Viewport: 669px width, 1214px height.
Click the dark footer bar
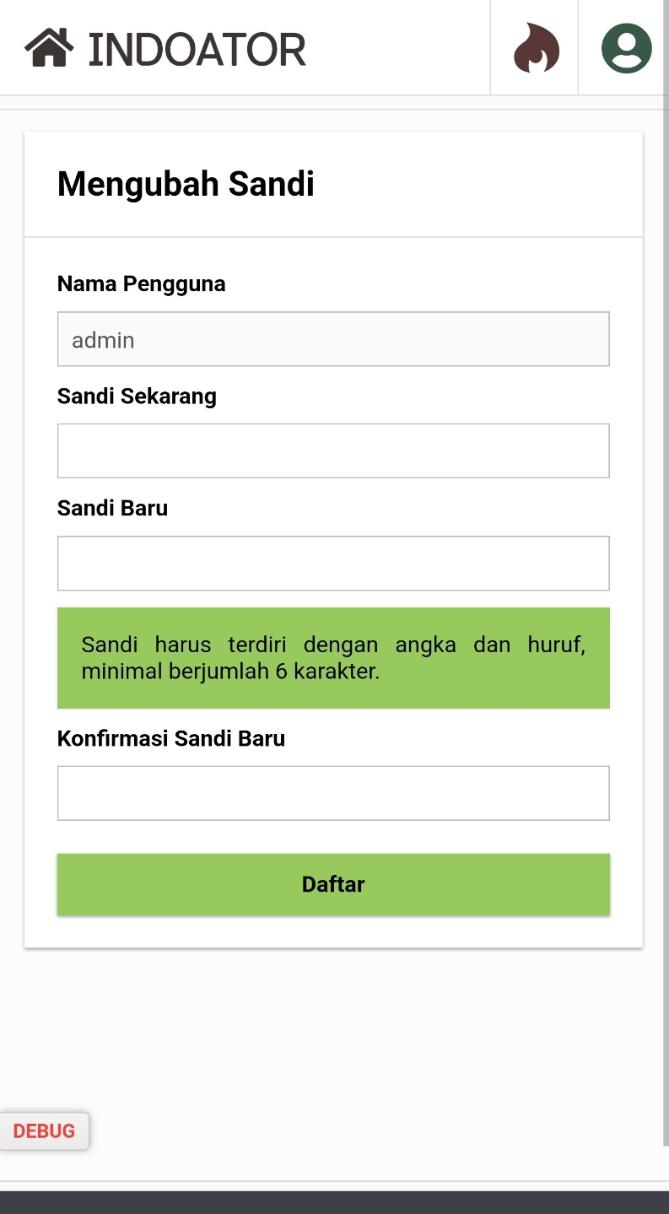tap(334, 1203)
